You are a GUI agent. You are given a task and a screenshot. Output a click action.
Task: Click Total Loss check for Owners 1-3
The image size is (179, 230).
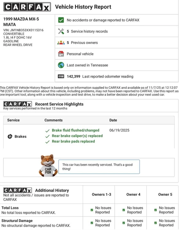click(x=92, y=210)
